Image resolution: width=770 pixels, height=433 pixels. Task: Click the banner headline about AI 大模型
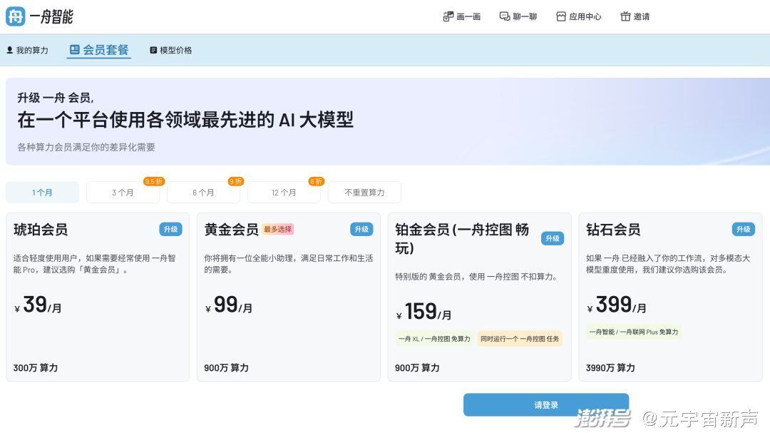(185, 120)
